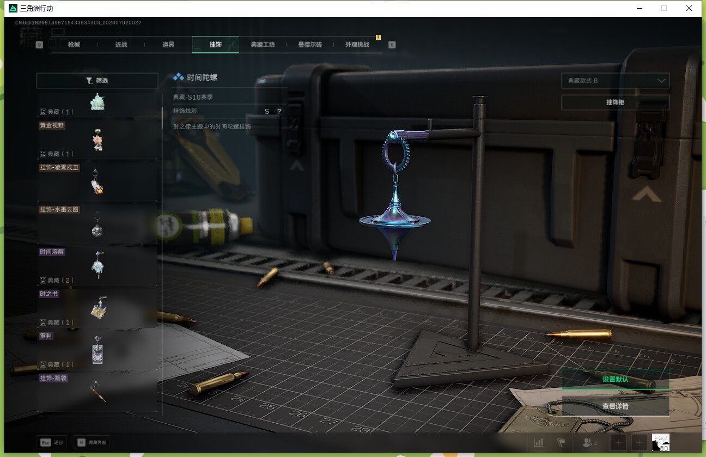The image size is (706, 457).
Task: Open the bar chart stats icon
Action: 539,443
